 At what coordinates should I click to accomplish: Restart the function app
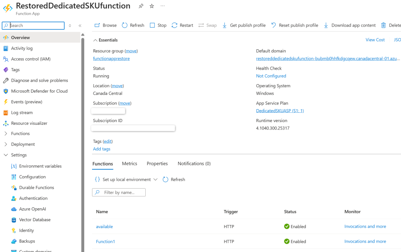coord(182,25)
